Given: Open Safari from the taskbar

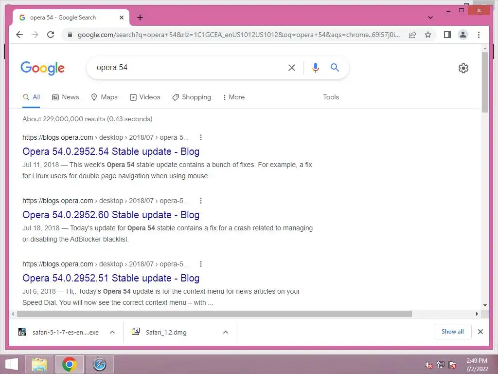Looking at the screenshot, I should coord(99,364).
